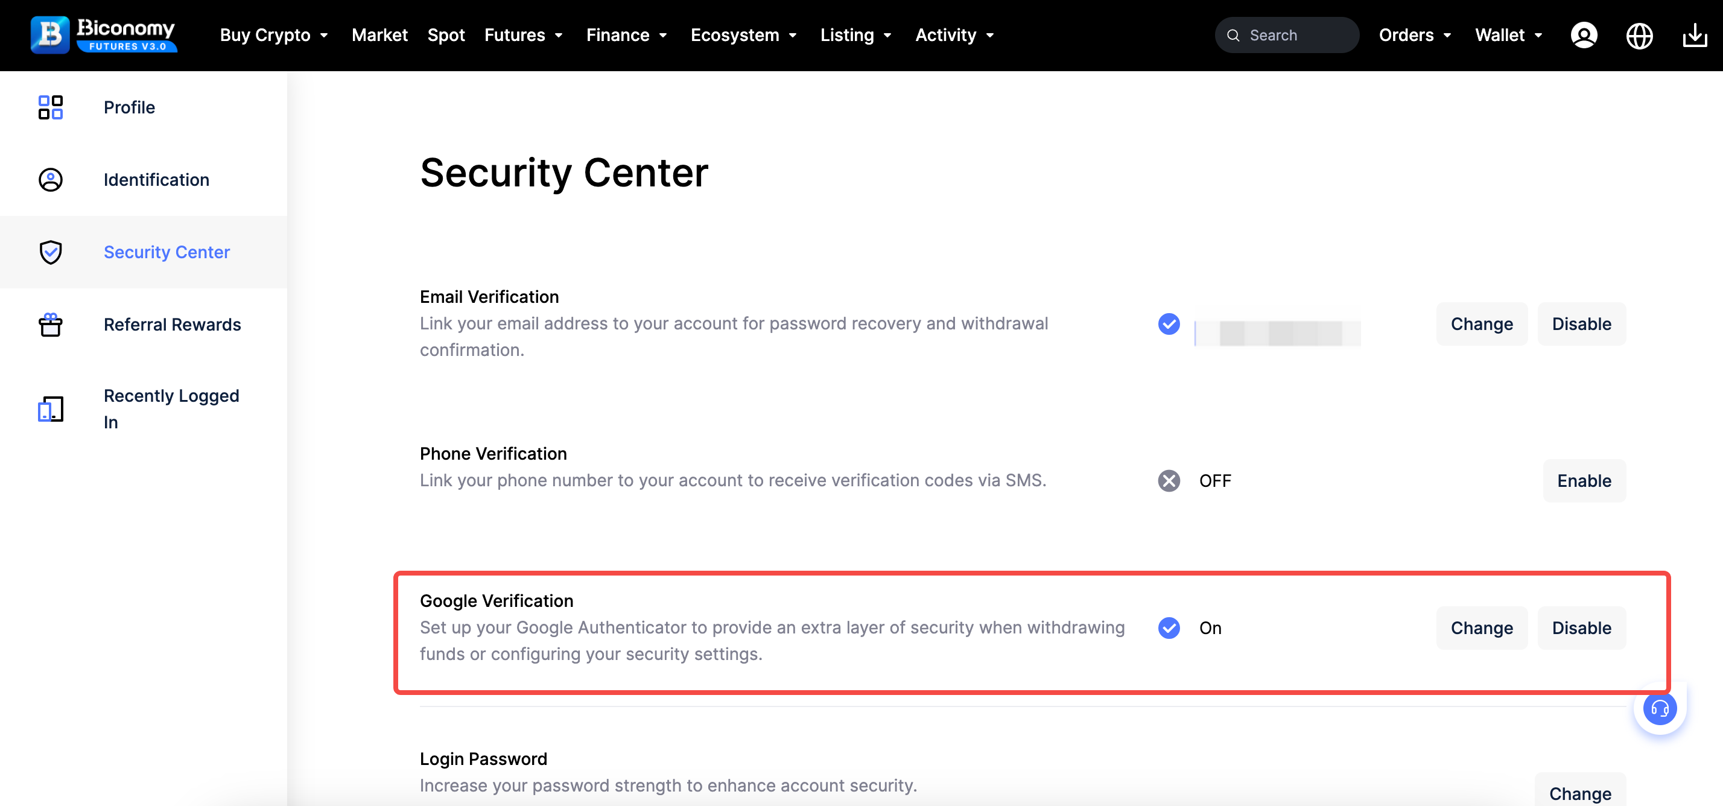The height and width of the screenshot is (806, 1723).
Task: Open the Wallet dropdown
Action: pos(1508,35)
